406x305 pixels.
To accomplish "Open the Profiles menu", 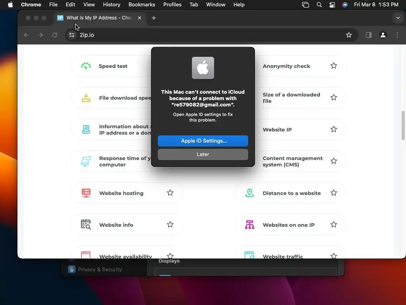I will click(172, 5).
